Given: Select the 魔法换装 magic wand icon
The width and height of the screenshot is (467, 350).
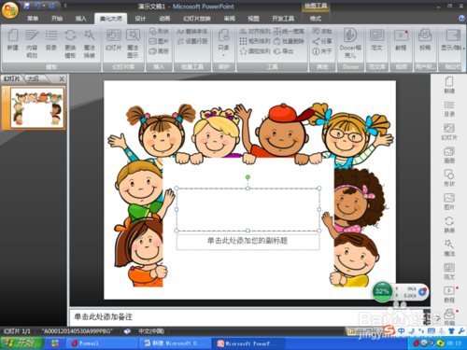Looking at the screenshot, I should 90,44.
